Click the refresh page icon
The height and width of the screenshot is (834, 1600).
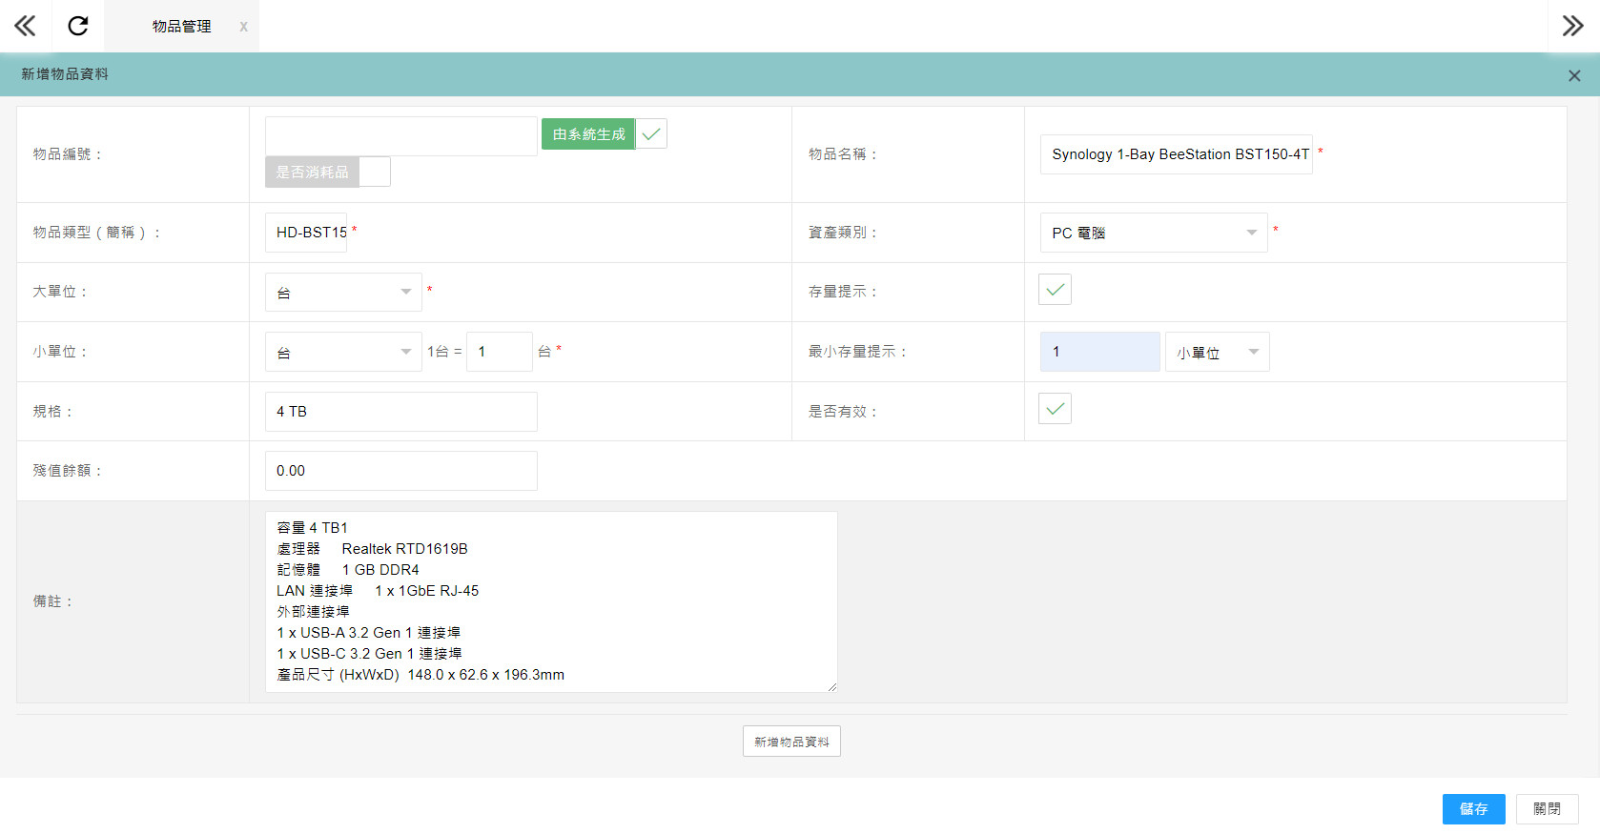point(78,26)
